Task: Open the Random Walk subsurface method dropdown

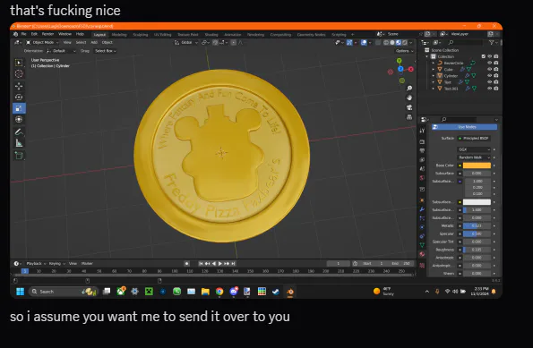Action: pyautogui.click(x=474, y=157)
